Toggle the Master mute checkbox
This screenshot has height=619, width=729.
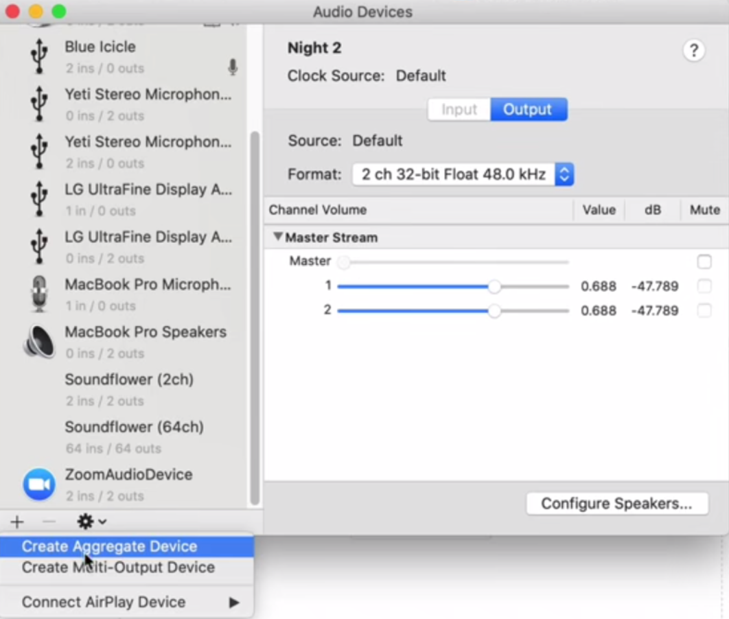[704, 261]
